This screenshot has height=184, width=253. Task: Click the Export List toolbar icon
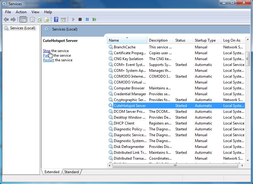click(47, 20)
